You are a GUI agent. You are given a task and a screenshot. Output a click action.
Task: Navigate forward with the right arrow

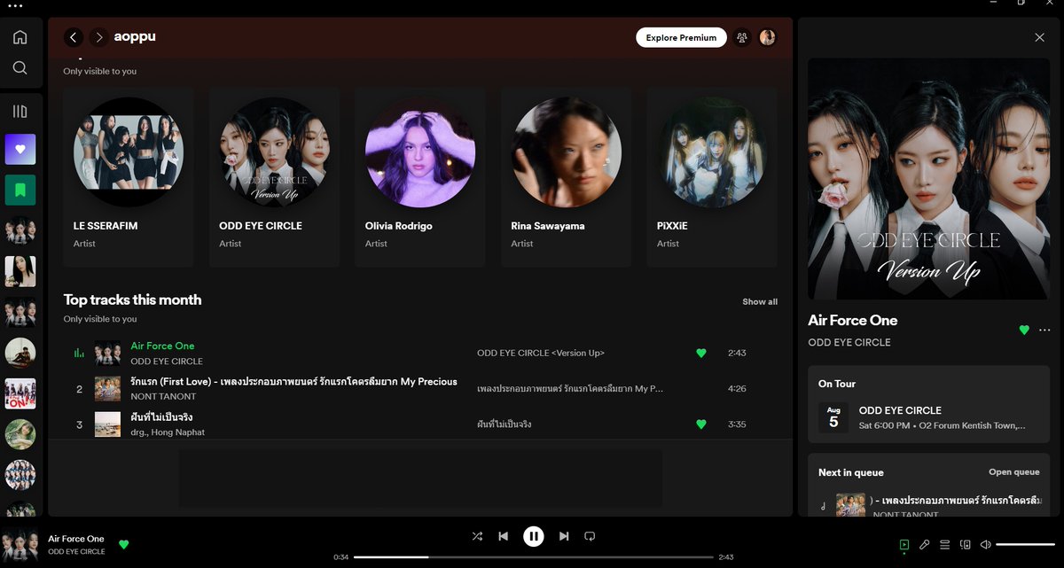[99, 37]
